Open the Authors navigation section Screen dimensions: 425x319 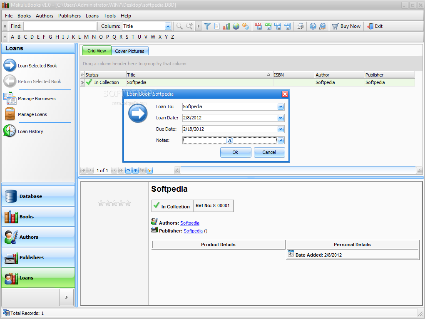[x=38, y=237]
